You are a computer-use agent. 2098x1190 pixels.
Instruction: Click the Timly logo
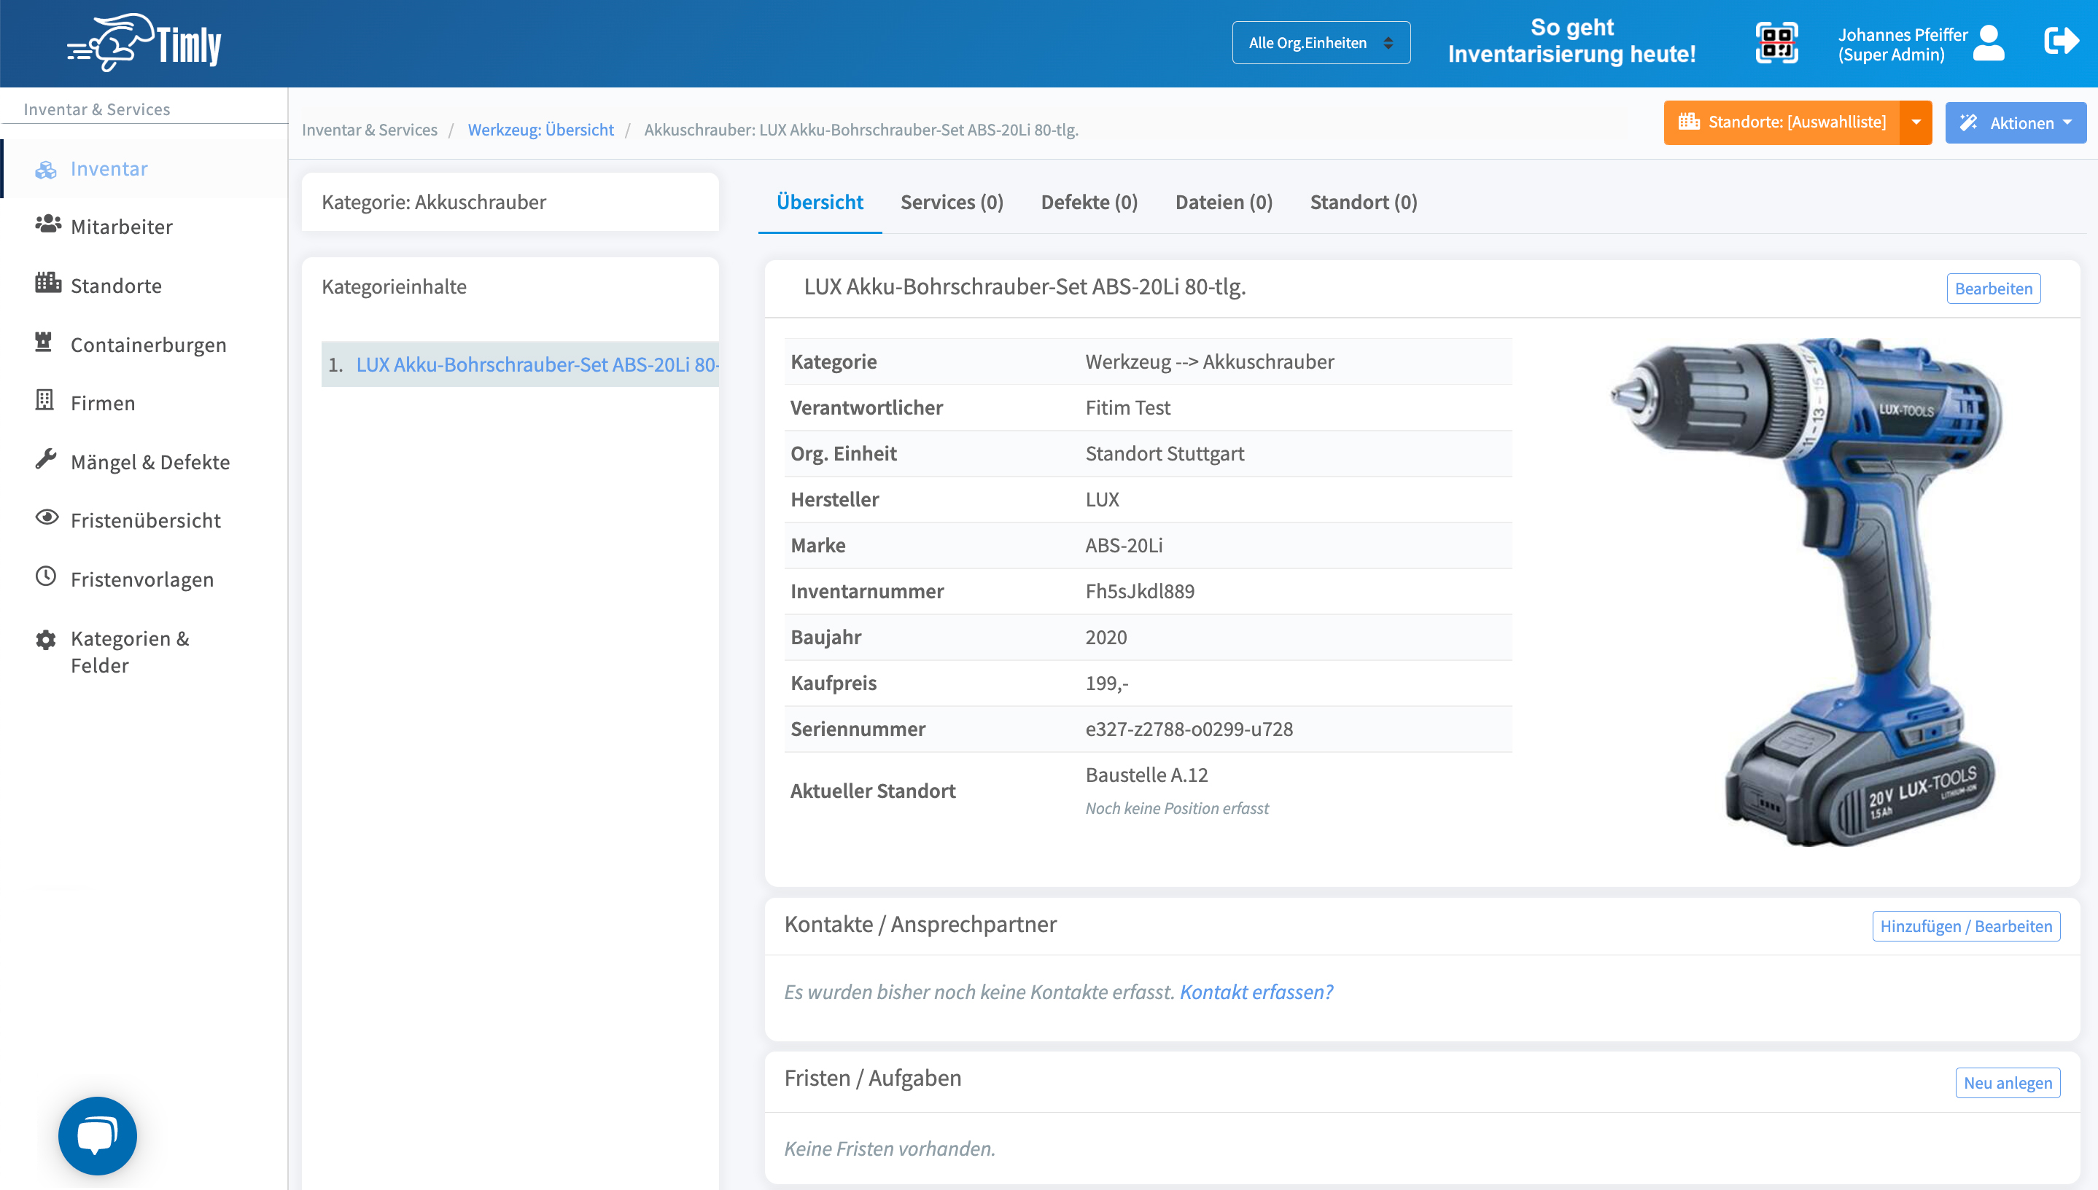tap(144, 42)
